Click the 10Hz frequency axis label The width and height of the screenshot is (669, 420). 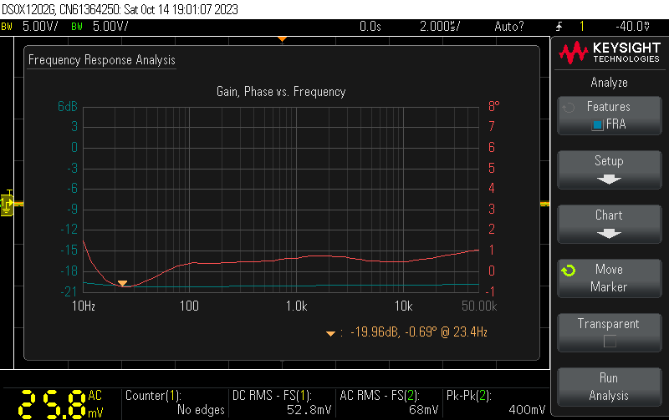(x=84, y=306)
